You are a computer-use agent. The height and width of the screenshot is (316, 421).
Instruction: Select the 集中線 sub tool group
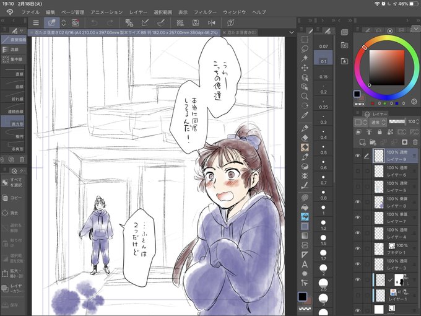[14, 59]
